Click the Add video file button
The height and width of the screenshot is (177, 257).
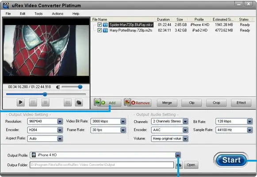(x=107, y=103)
